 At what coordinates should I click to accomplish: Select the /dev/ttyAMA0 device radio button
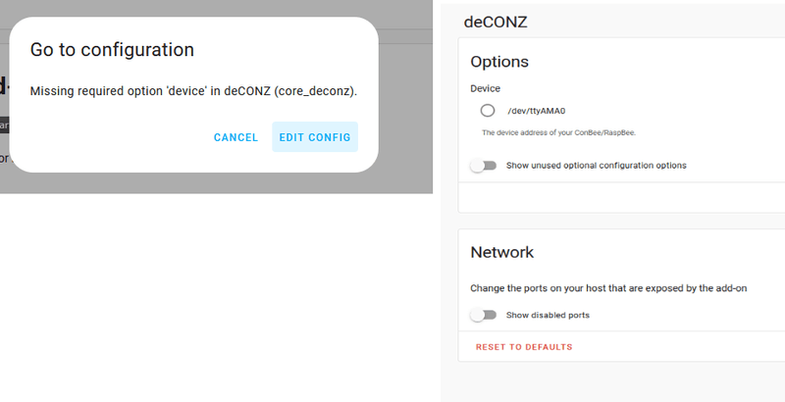pos(488,111)
